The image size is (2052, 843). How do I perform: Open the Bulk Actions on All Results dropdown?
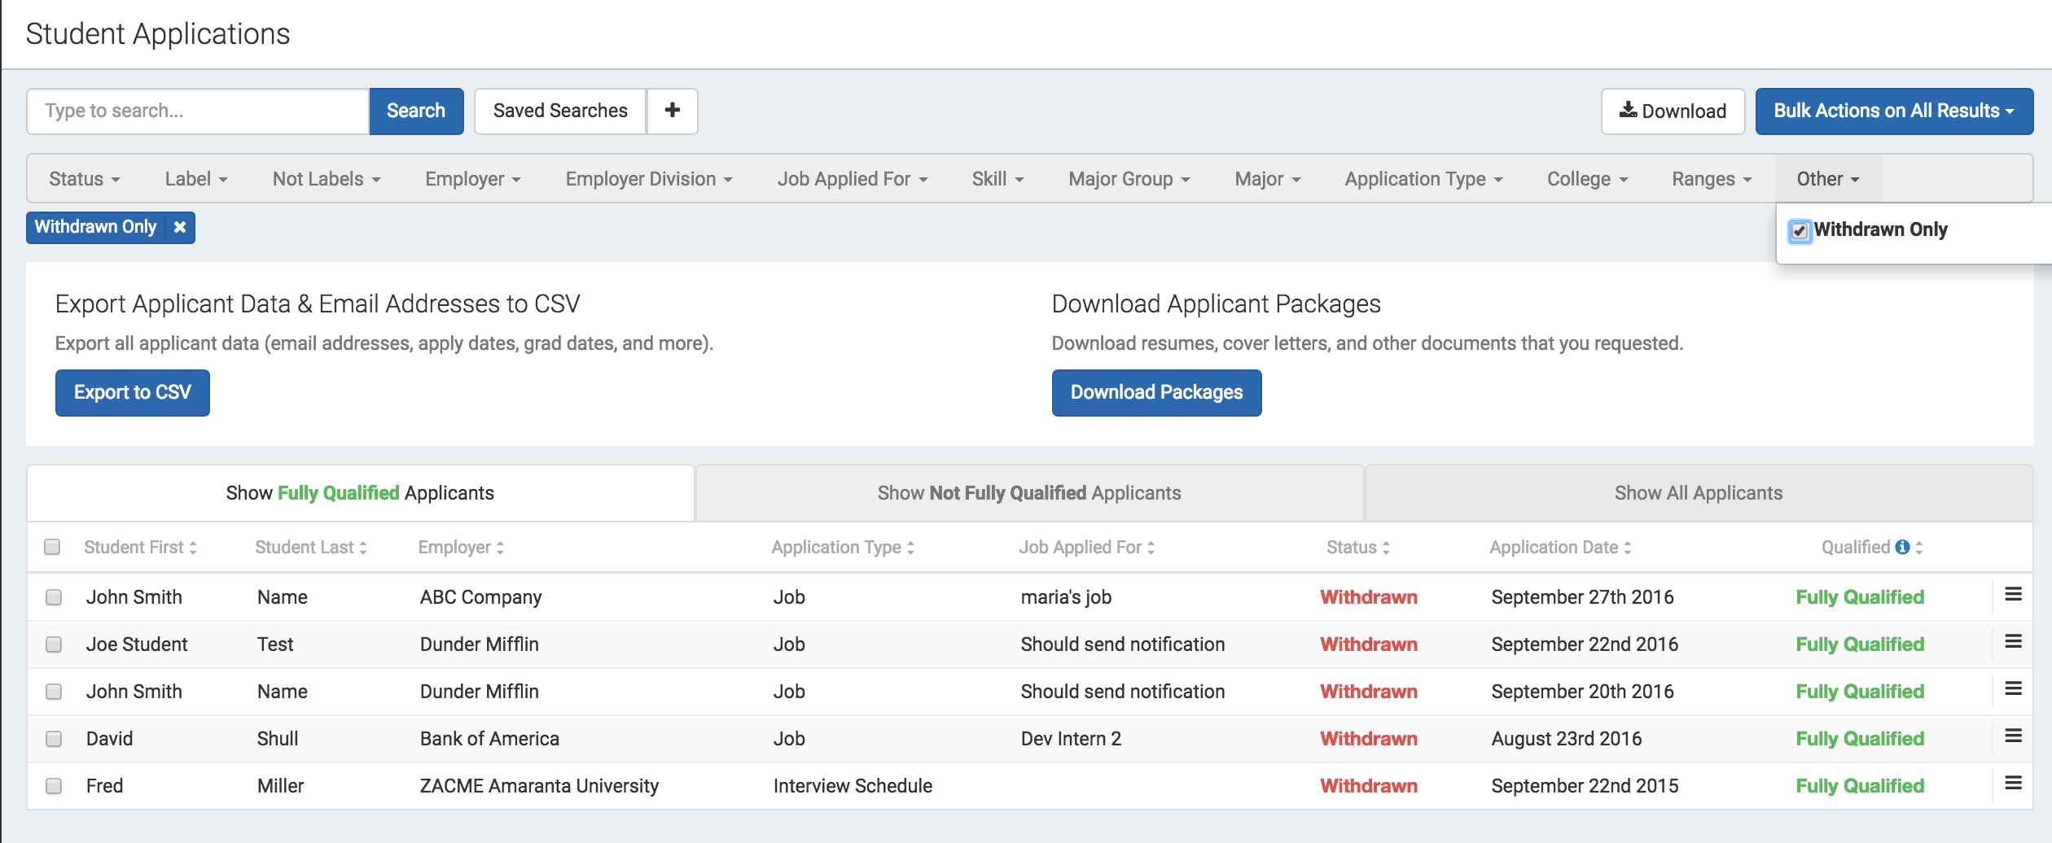tap(1893, 111)
